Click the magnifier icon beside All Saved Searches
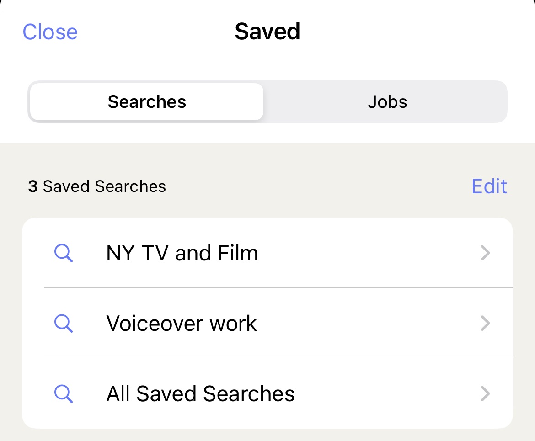Image resolution: width=535 pixels, height=441 pixels. (64, 393)
